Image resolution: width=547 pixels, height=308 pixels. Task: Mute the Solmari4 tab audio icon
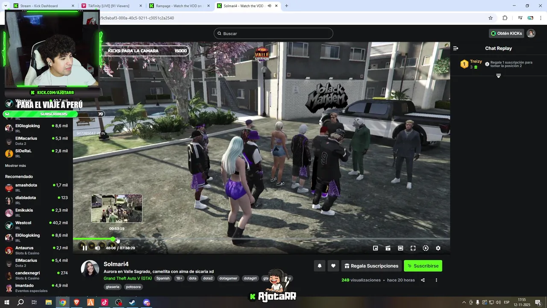[x=269, y=6]
